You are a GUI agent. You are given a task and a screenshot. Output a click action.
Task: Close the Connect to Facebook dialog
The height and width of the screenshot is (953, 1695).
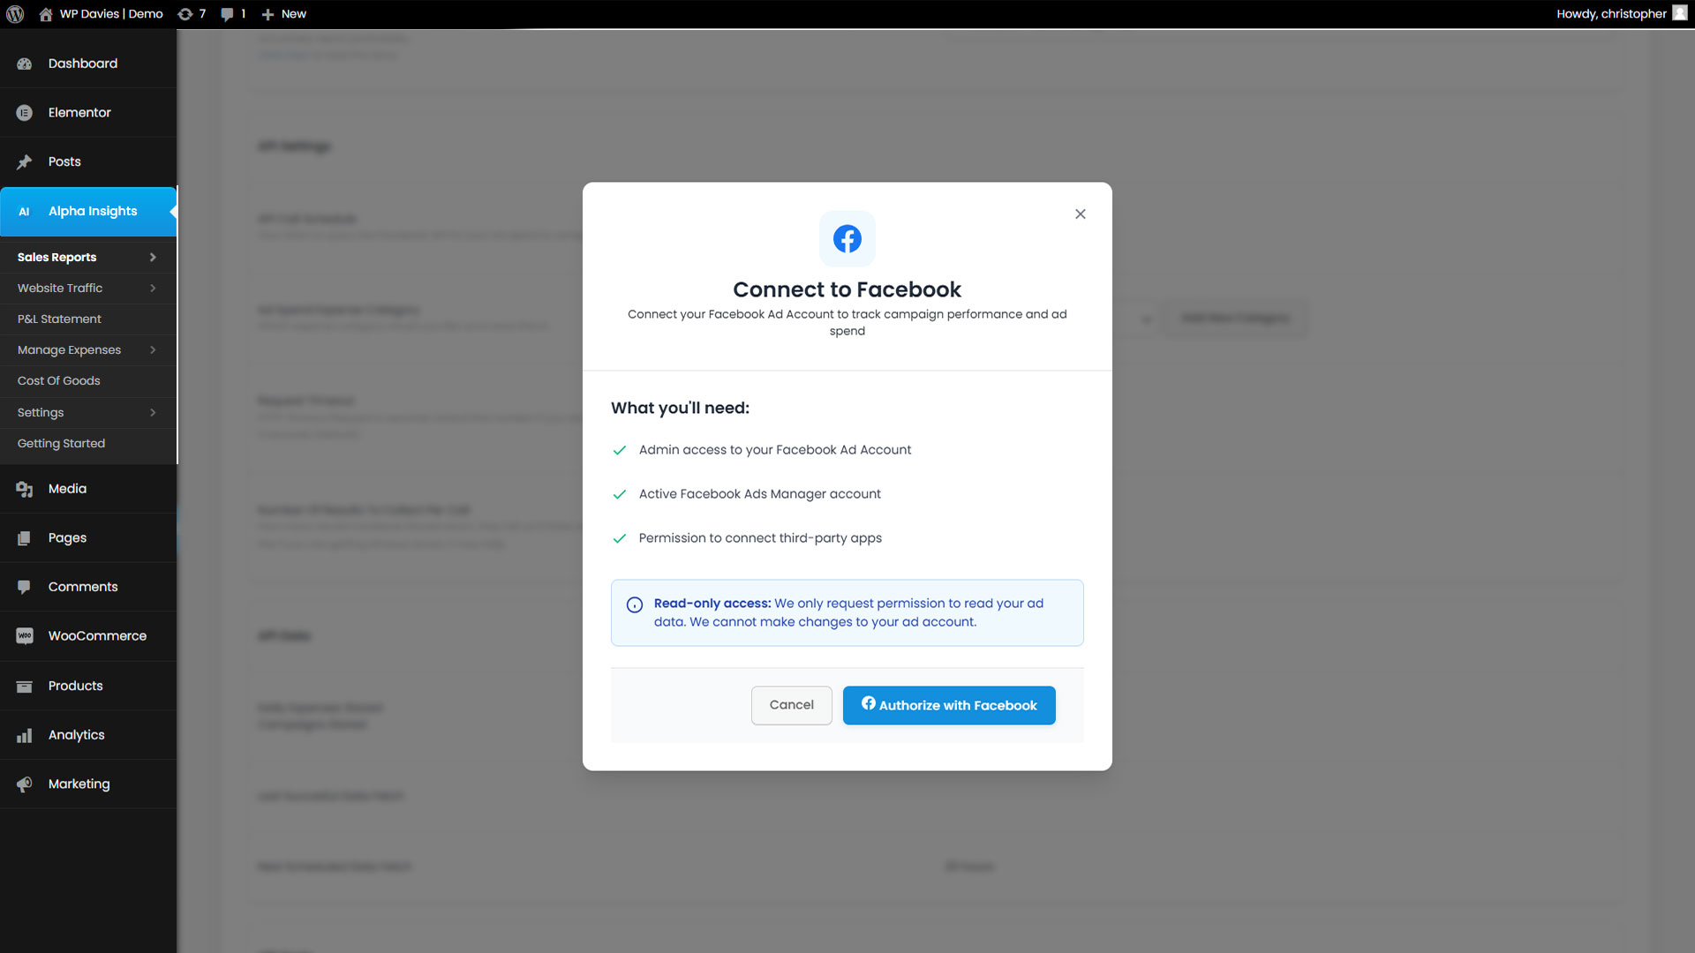1080,214
